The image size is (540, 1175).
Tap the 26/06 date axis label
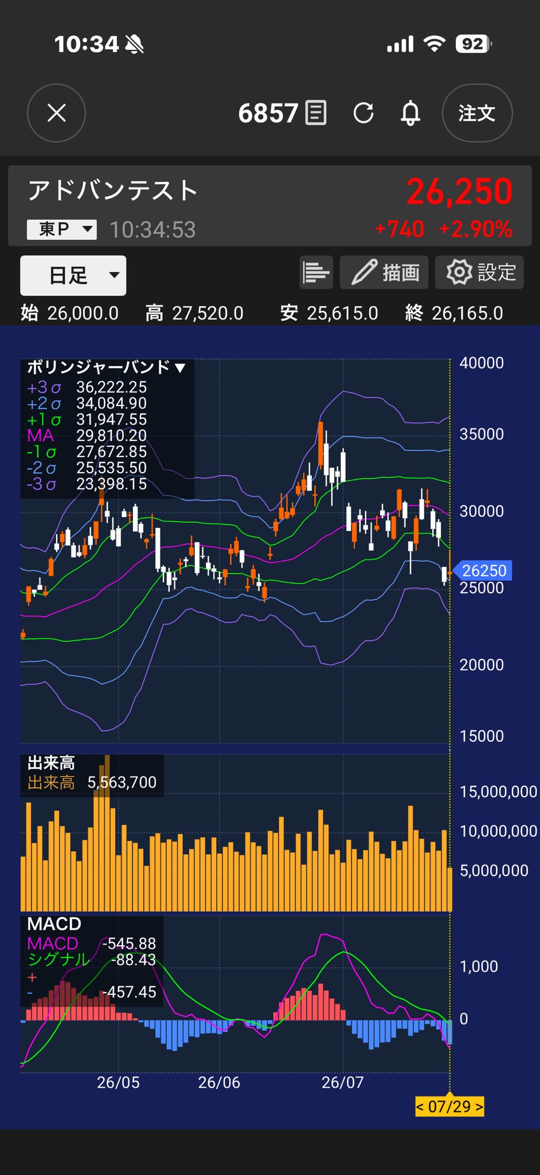pyautogui.click(x=219, y=1083)
